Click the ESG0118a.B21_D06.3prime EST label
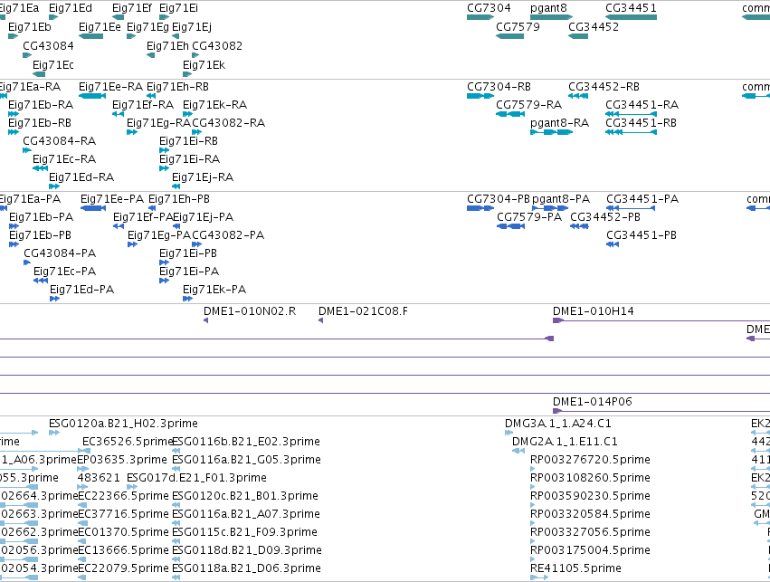 pyautogui.click(x=246, y=568)
